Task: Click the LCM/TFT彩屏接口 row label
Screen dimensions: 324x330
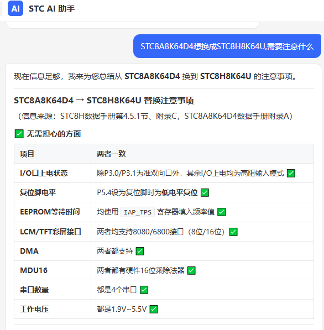Action: pyautogui.click(x=50, y=232)
